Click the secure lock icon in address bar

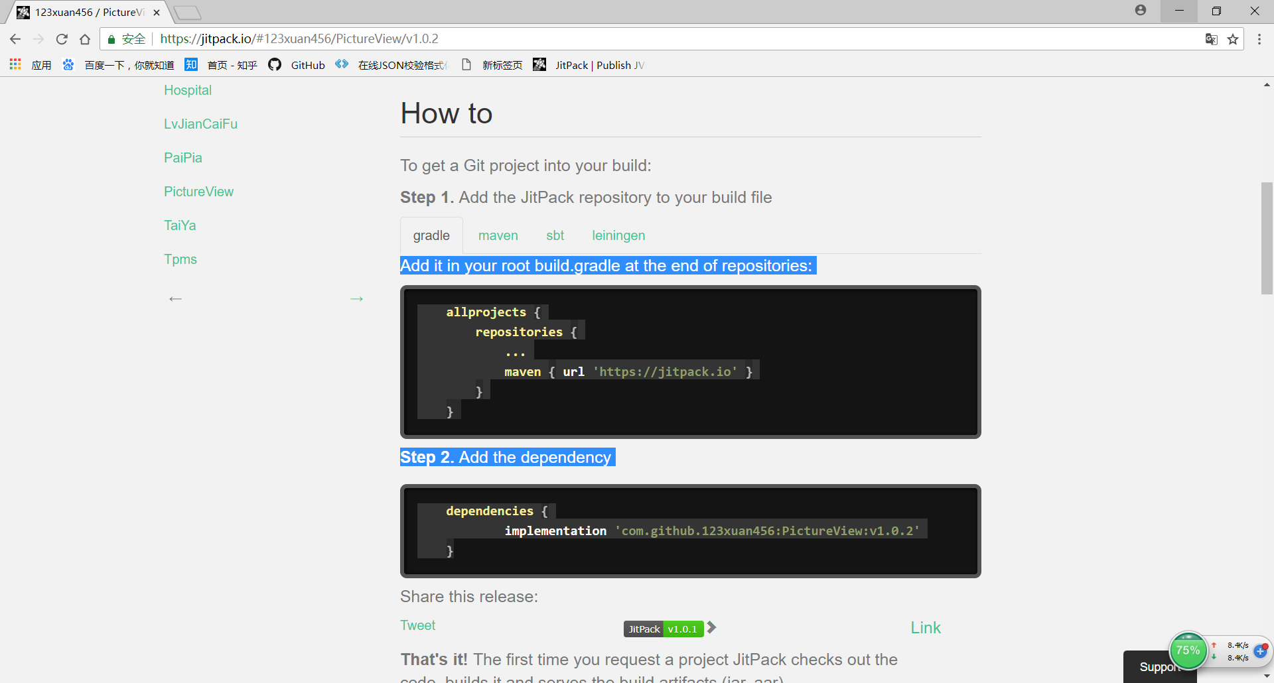pos(111,39)
